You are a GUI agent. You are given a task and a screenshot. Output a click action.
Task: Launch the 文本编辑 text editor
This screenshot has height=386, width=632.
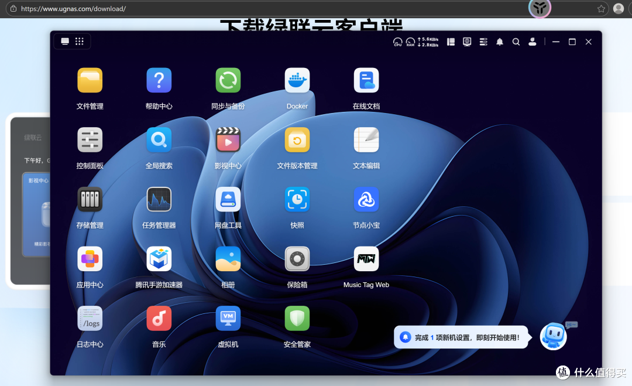[366, 140]
